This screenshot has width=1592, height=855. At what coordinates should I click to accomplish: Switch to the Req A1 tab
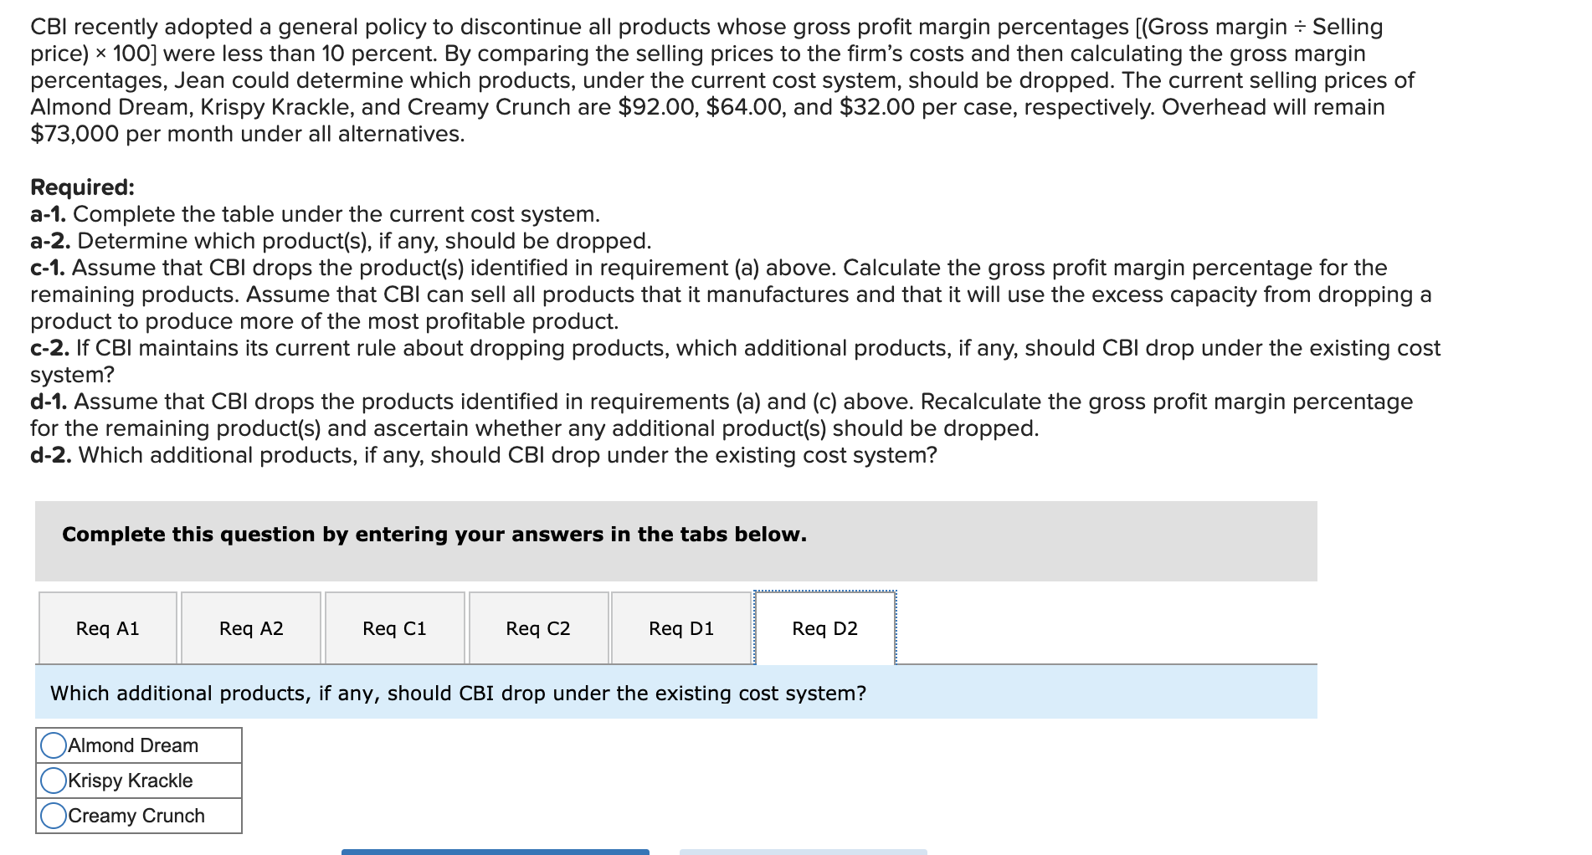coord(106,627)
